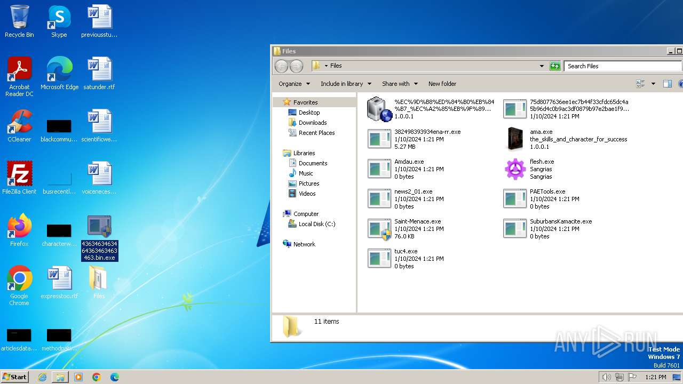Click the volume icon in system tray
This screenshot has width=683, height=384.
click(x=606, y=377)
